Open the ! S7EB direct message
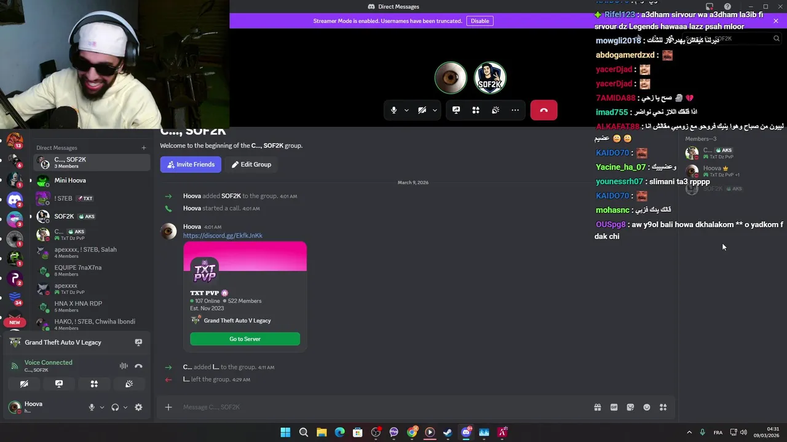The height and width of the screenshot is (442, 787). point(91,198)
